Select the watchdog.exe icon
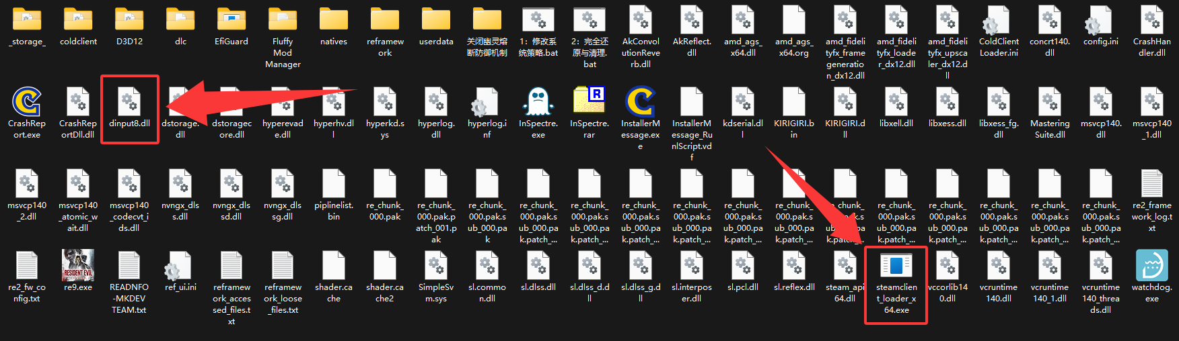Image resolution: width=1179 pixels, height=341 pixels. coord(1151,266)
